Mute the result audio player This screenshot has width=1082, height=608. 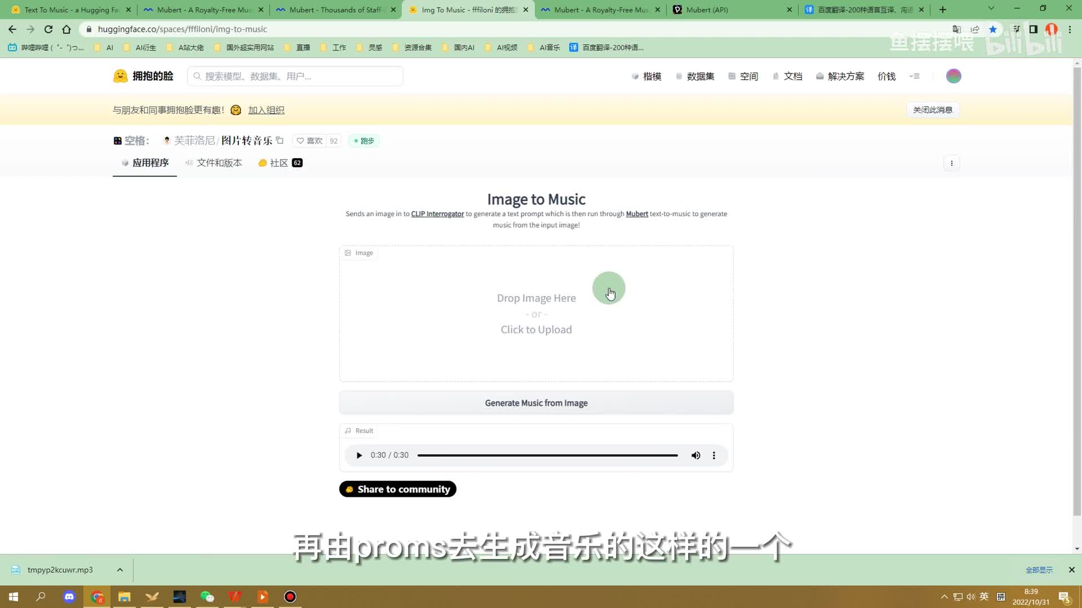pos(695,455)
